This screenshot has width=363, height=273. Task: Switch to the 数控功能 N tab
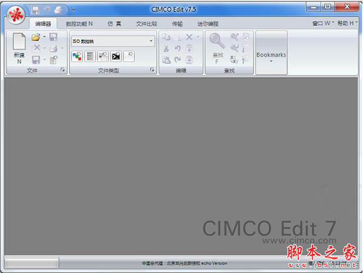79,24
